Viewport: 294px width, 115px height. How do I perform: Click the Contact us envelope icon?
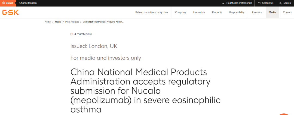[x=259, y=3]
